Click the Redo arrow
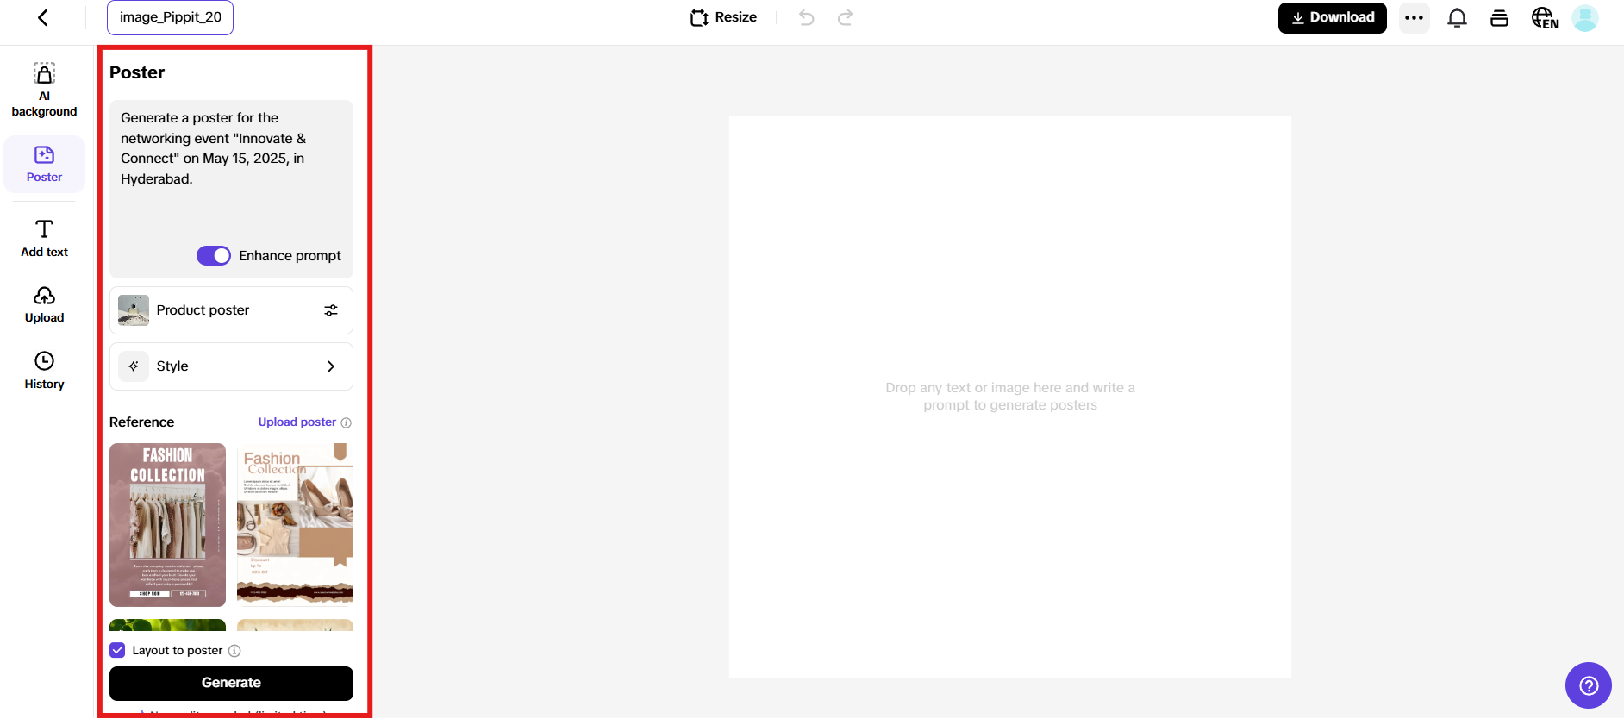This screenshot has height=719, width=1624. tap(846, 17)
